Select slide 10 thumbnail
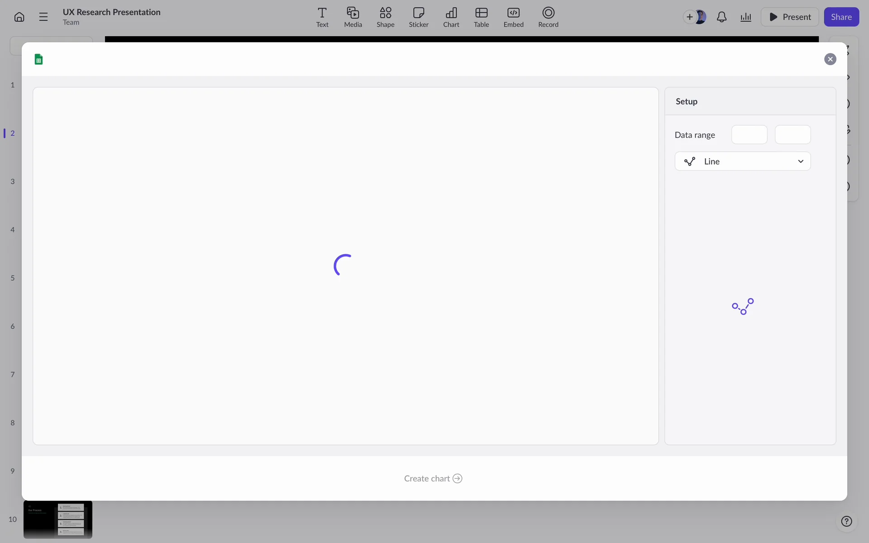This screenshot has height=543, width=869. tap(58, 519)
